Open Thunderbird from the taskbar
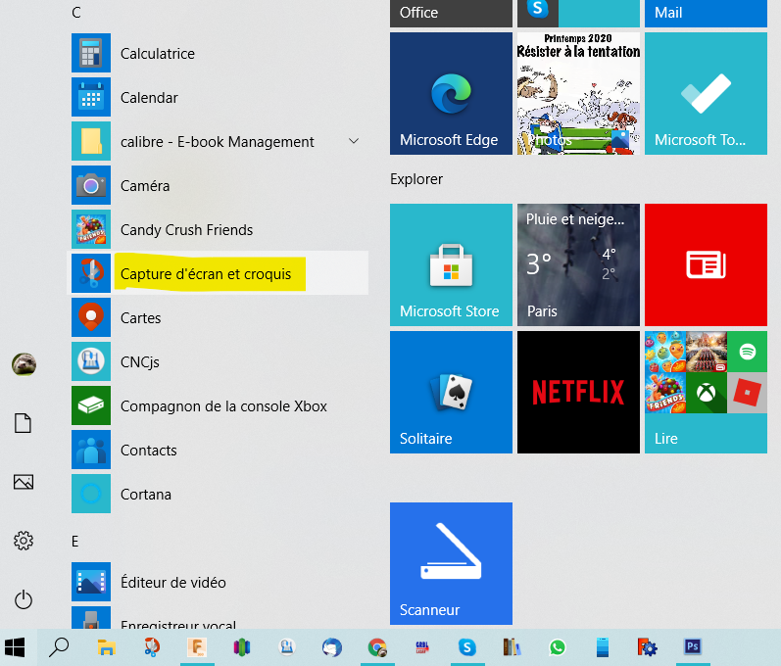 coord(332,647)
